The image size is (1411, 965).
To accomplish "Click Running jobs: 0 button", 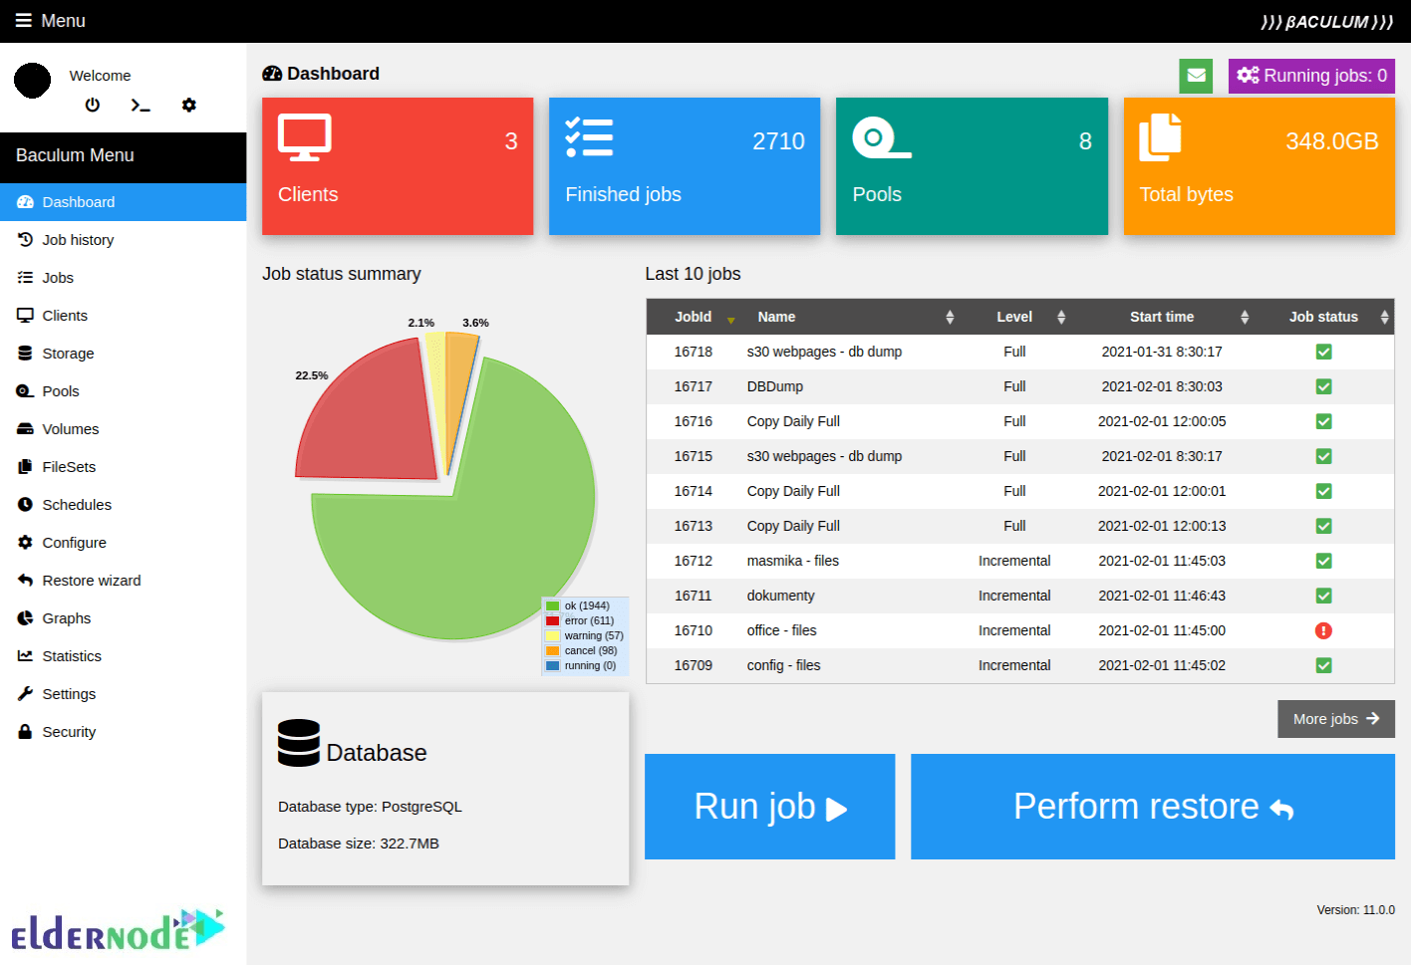I will pyautogui.click(x=1311, y=76).
